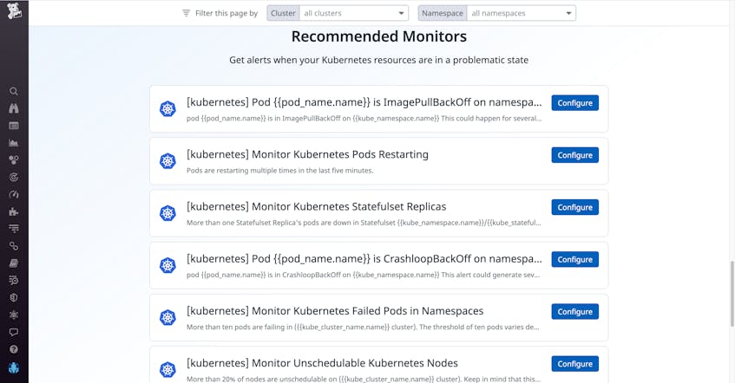Configure the Statefulset Replicas monitor
The height and width of the screenshot is (383, 735).
[574, 207]
